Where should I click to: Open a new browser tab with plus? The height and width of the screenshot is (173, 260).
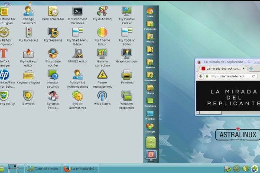tap(251, 68)
